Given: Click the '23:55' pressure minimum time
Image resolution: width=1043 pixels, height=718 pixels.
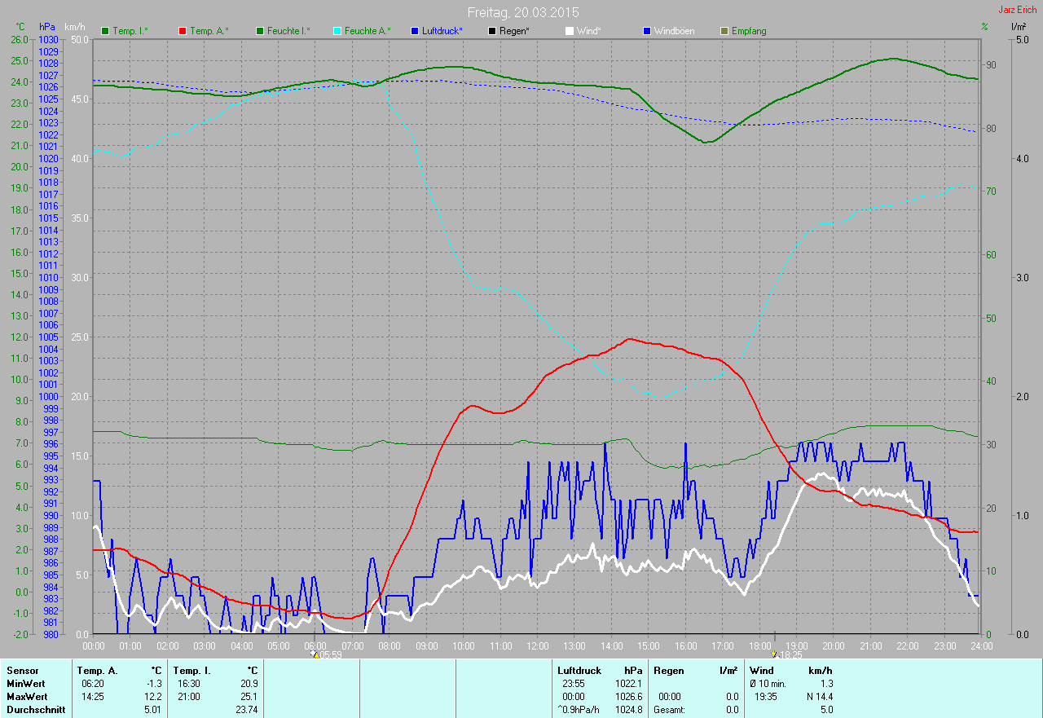Looking at the screenshot, I should click(x=574, y=684).
